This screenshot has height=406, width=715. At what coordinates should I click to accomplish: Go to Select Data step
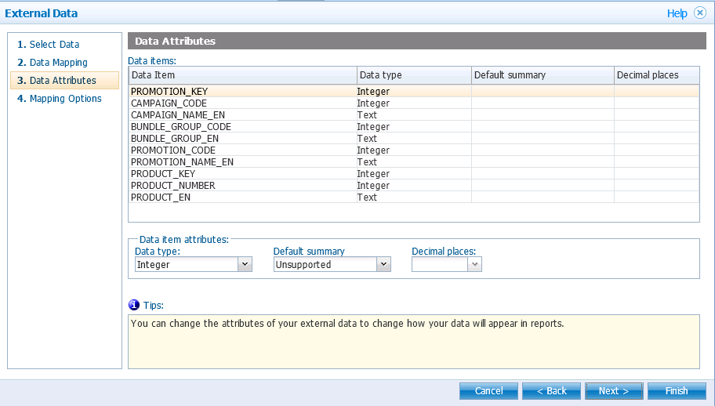pos(49,44)
